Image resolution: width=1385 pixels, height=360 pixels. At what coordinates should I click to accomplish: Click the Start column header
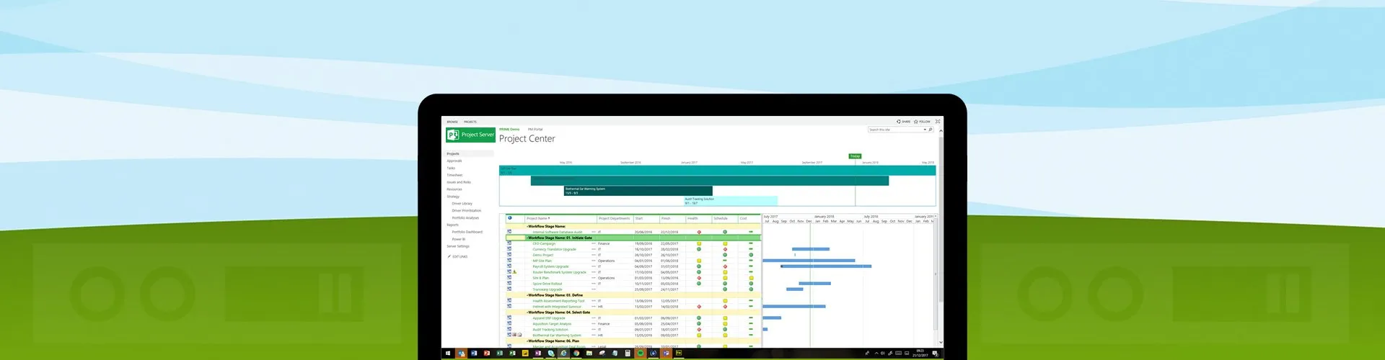(639, 218)
